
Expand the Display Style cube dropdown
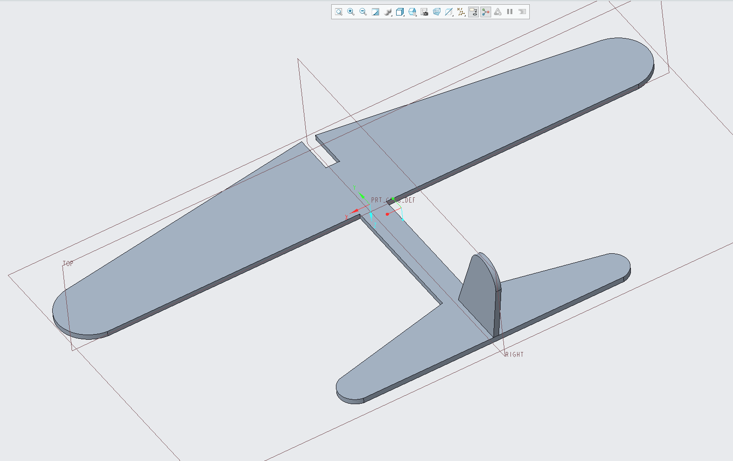pyautogui.click(x=400, y=12)
